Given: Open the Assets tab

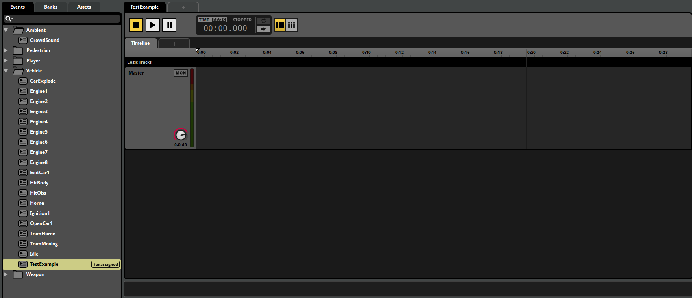Looking at the screenshot, I should tap(84, 7).
